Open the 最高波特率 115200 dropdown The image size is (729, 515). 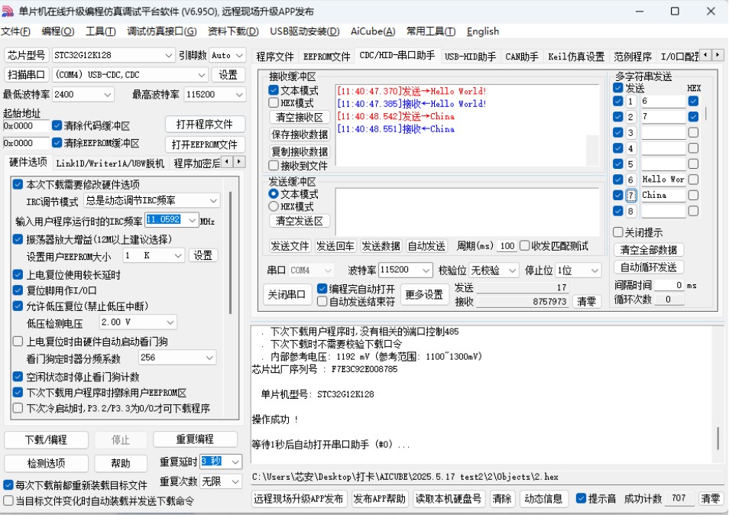(239, 95)
